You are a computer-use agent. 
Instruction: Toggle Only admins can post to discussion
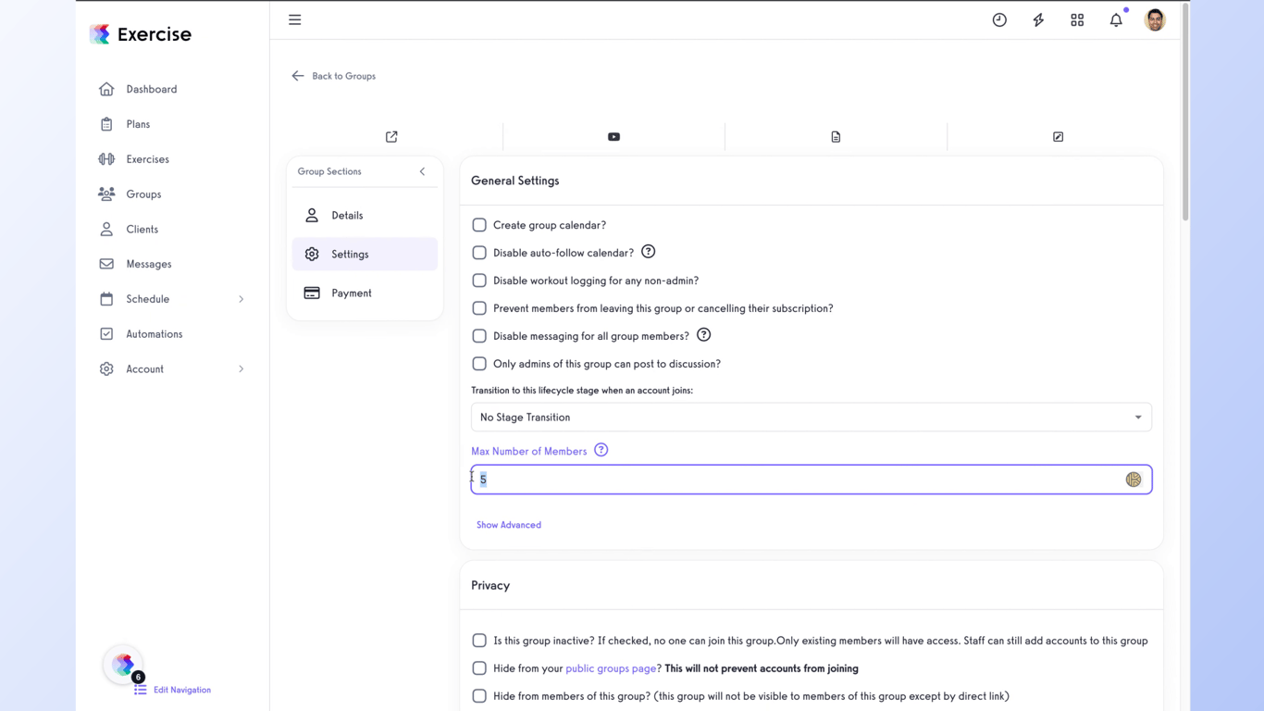tap(479, 364)
